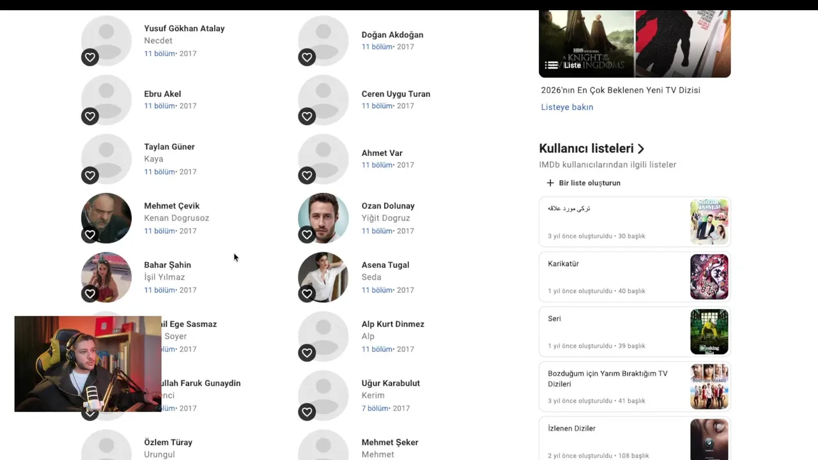Select character name Yiğit Dogruz
This screenshot has width=818, height=460.
tap(386, 218)
